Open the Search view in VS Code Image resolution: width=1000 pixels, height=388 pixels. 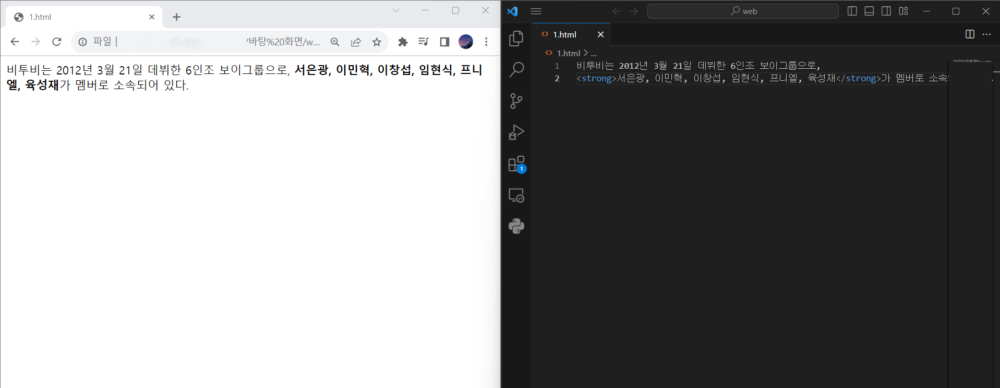[x=516, y=70]
